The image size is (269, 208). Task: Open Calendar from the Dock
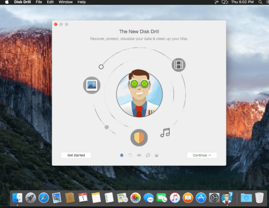[x=83, y=198]
